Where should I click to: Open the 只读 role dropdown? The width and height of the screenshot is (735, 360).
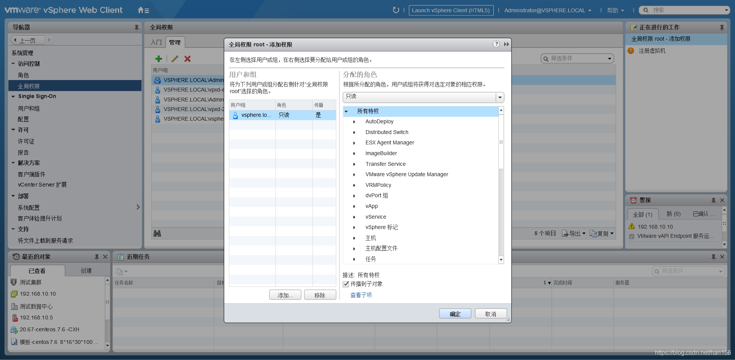(500, 97)
